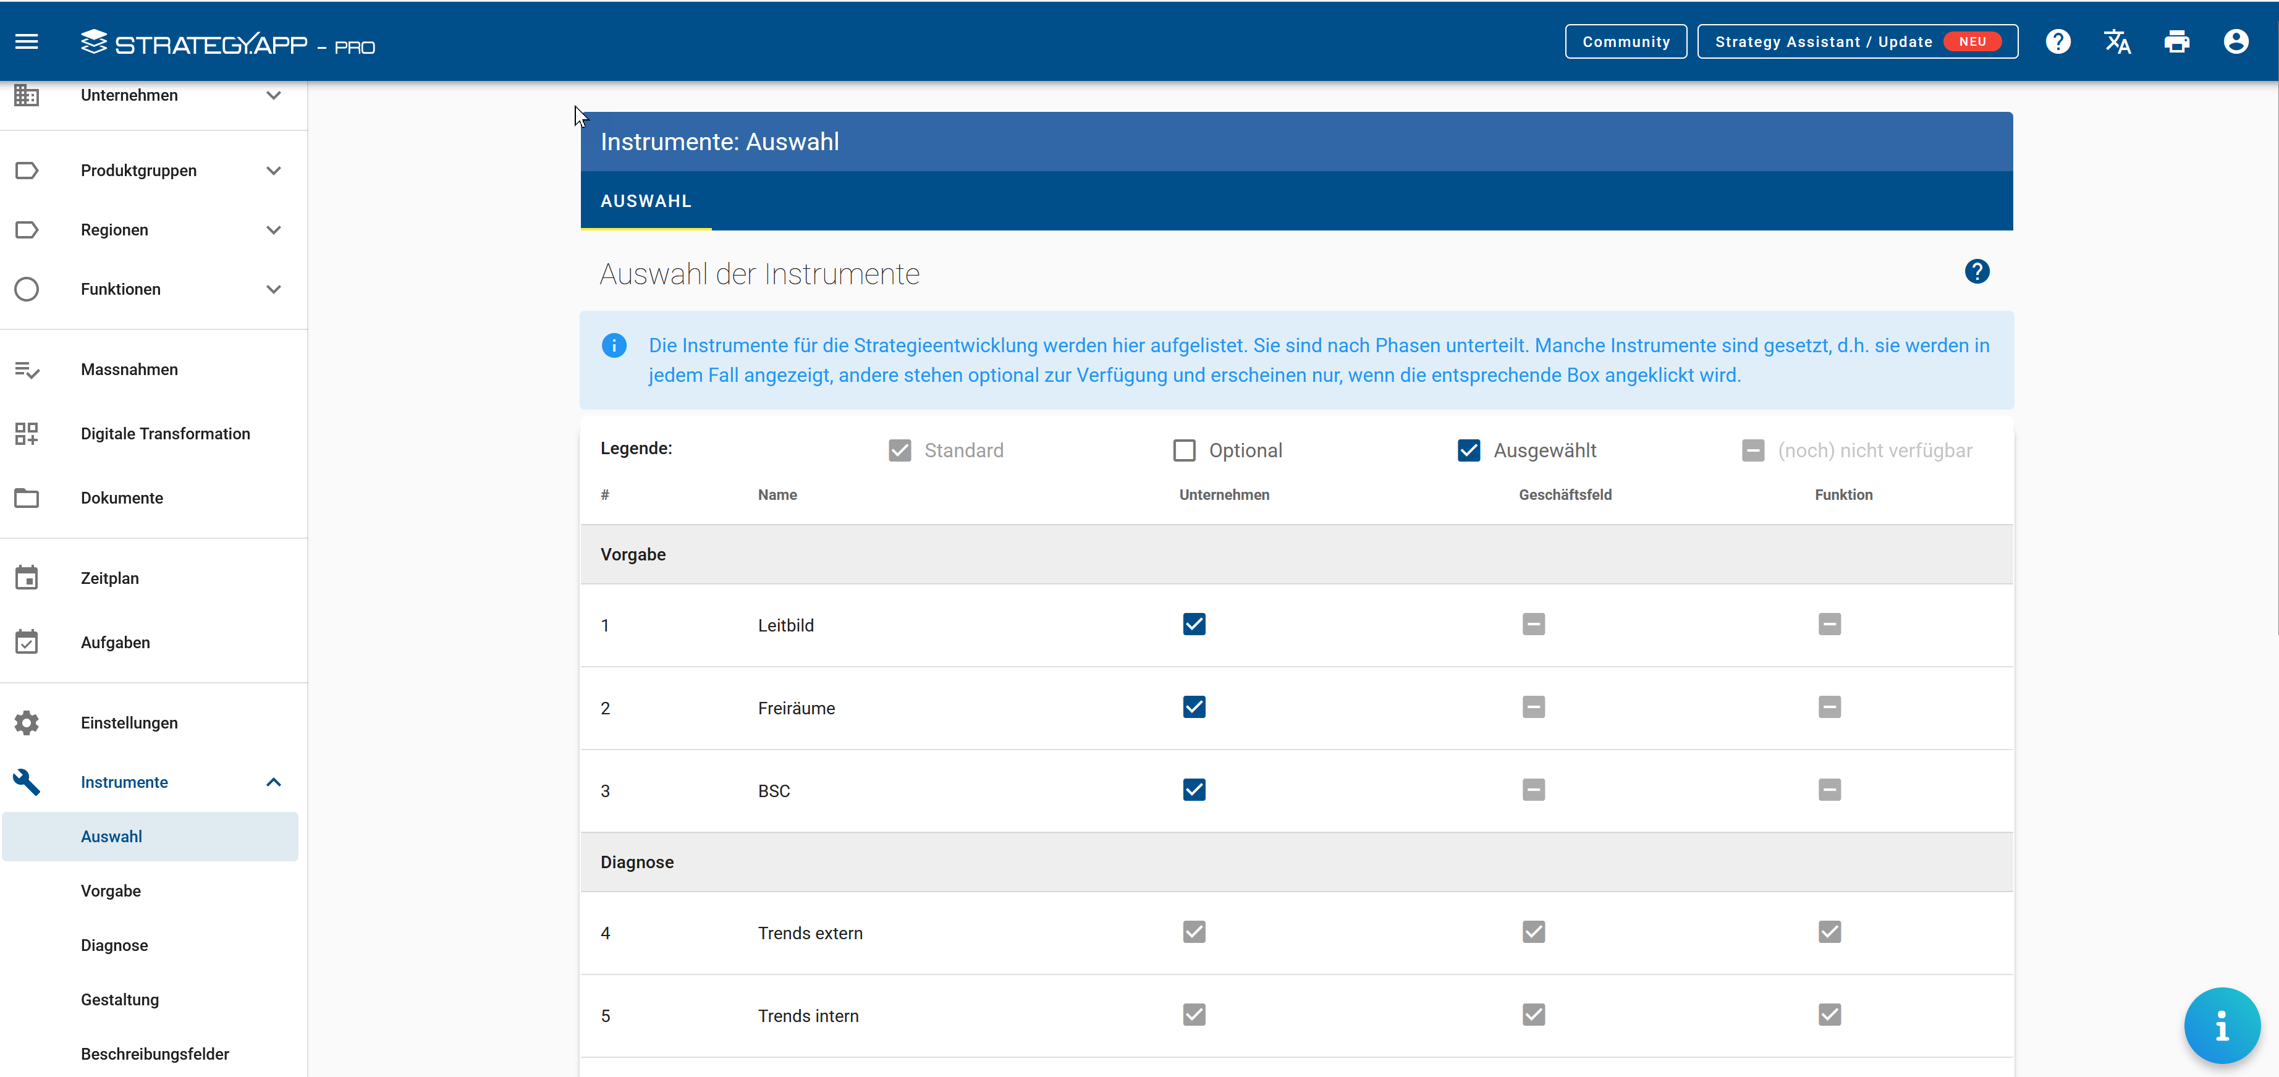Click the Zeitplan calendar icon
The width and height of the screenshot is (2279, 1077).
[x=27, y=577]
